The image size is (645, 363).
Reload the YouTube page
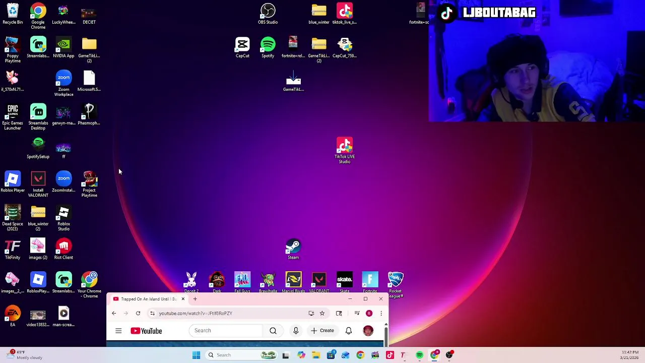(138, 313)
